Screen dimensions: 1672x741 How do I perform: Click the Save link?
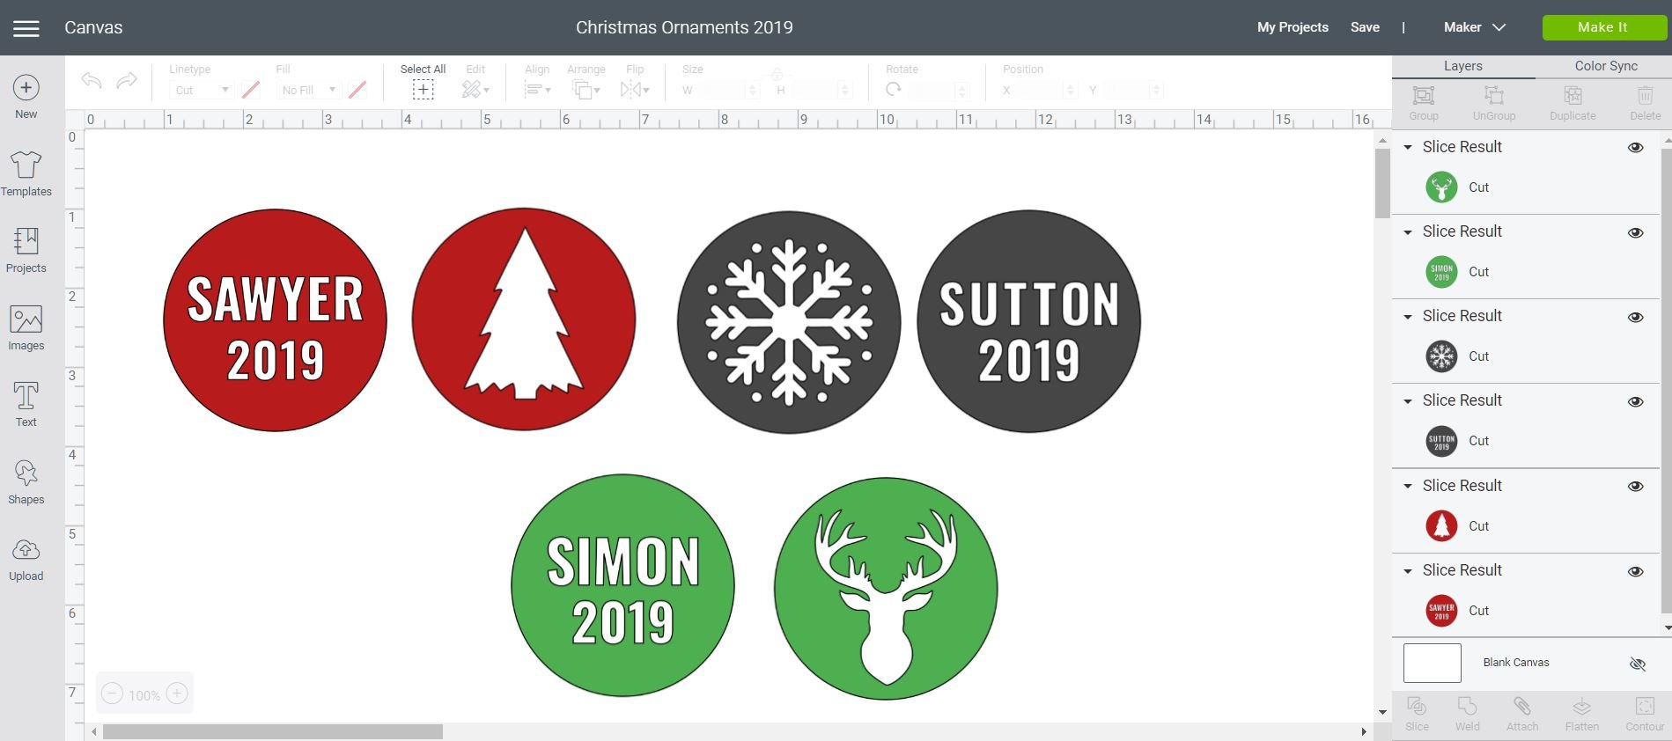[1365, 27]
